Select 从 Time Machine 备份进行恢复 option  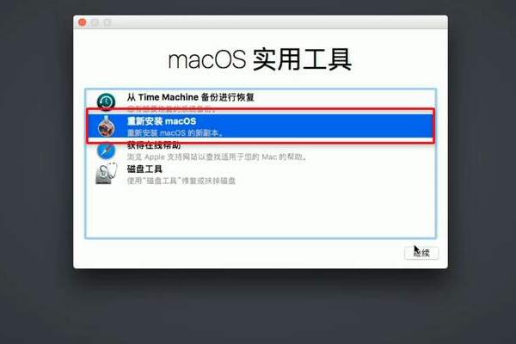click(x=191, y=97)
